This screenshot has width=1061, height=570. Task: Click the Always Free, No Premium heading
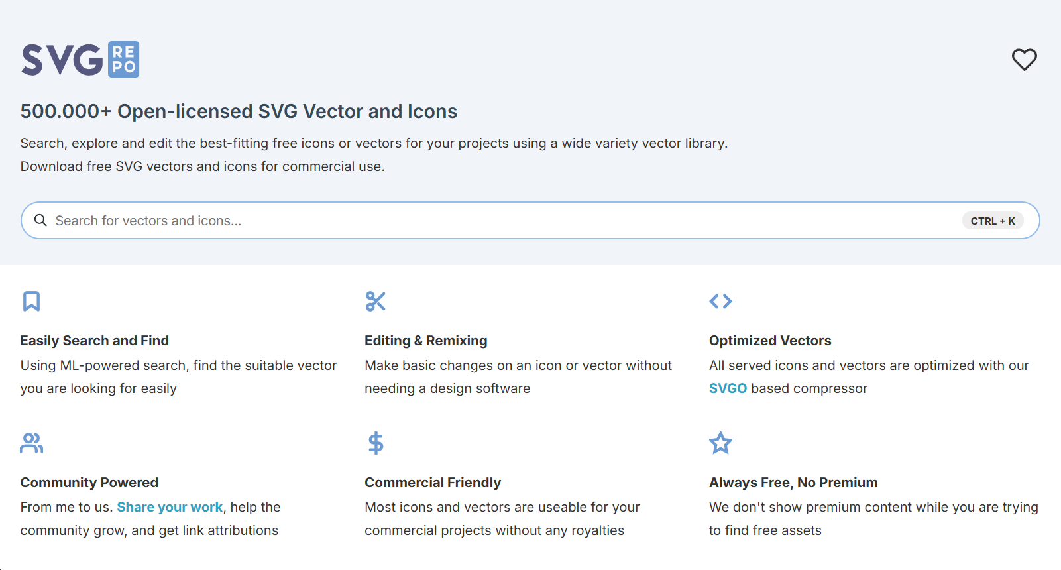793,483
